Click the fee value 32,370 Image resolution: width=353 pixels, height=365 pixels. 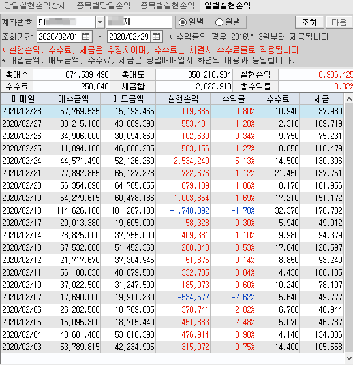coord(286,210)
